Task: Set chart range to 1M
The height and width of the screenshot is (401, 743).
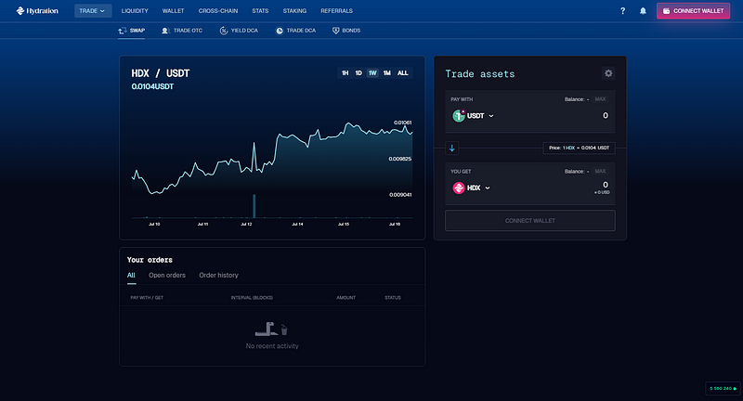Action: pyautogui.click(x=386, y=73)
